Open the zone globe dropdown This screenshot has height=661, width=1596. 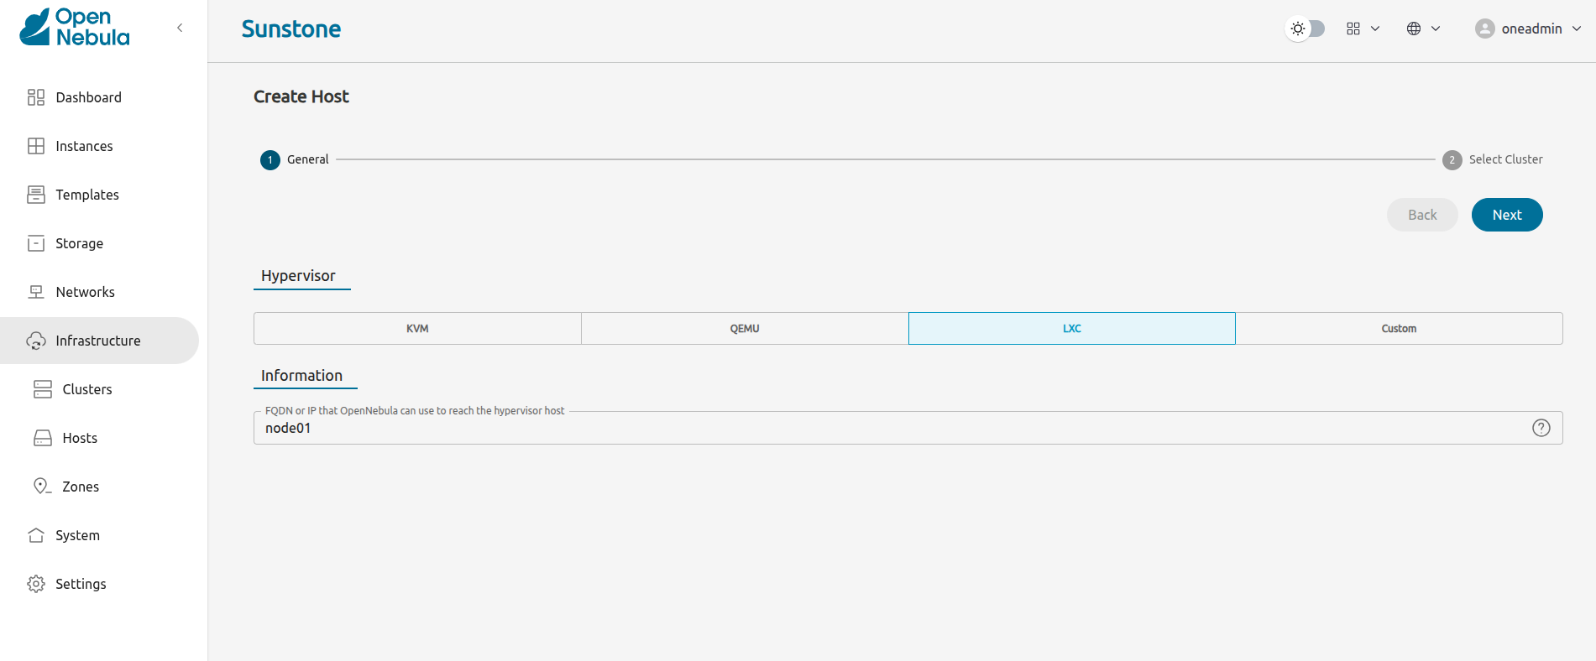pos(1423,29)
